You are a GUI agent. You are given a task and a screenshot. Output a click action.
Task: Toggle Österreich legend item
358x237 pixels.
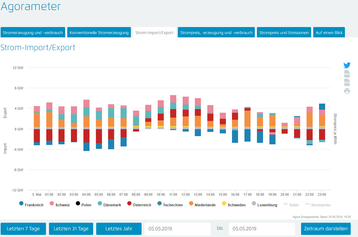pyautogui.click(x=139, y=205)
